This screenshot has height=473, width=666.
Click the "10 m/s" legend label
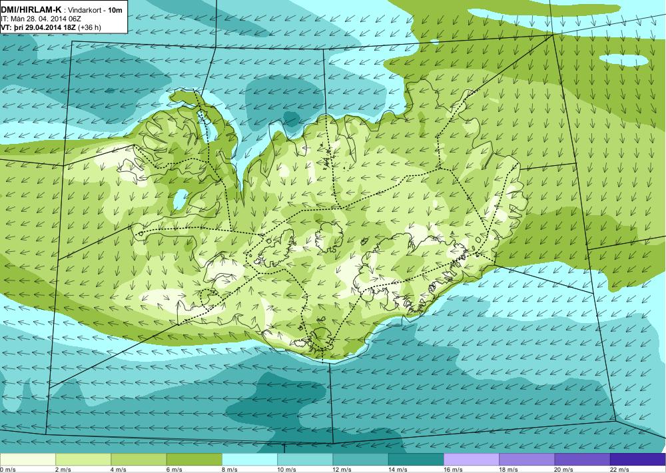click(x=286, y=469)
